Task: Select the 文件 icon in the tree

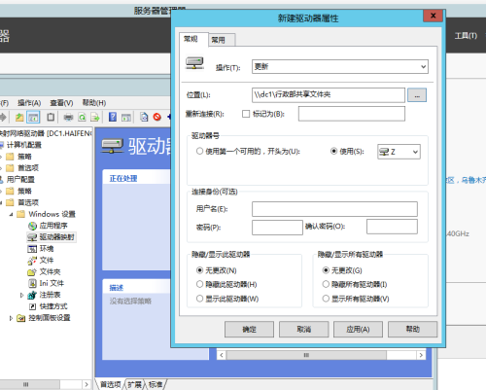Action: 32,261
